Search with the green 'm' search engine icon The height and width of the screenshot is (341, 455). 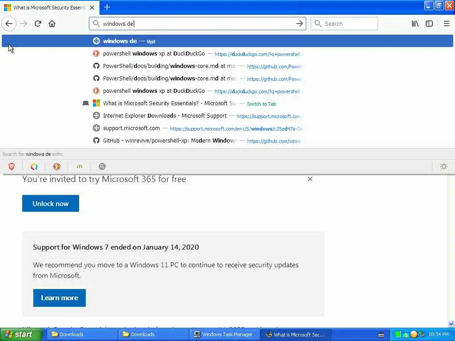80,167
